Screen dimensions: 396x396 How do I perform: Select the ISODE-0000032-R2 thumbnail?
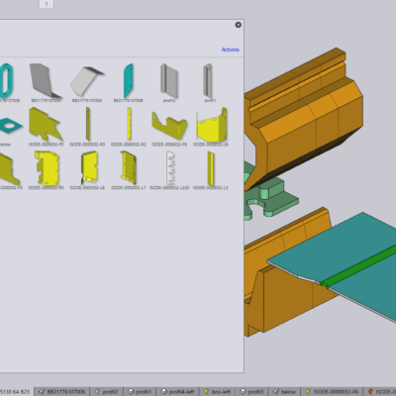(x=128, y=127)
